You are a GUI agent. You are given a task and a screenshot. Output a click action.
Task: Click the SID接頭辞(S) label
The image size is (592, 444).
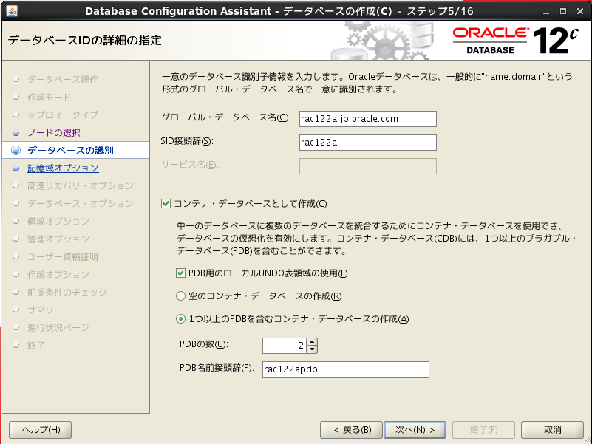[x=187, y=141]
